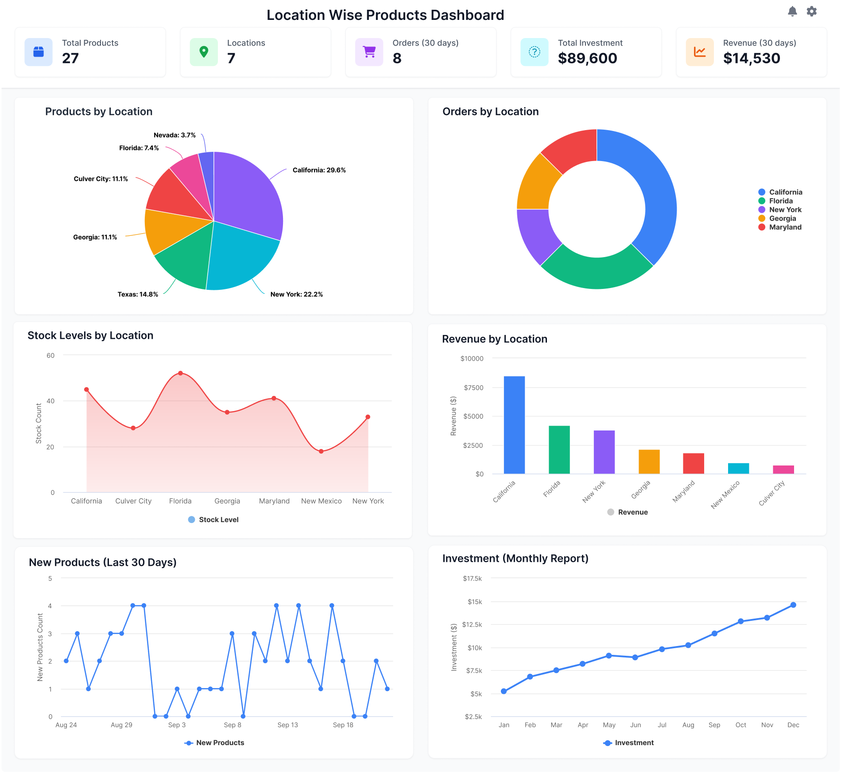Toggle the Revenue legend below the bar chart
This screenshot has width=841, height=773.
click(x=627, y=512)
